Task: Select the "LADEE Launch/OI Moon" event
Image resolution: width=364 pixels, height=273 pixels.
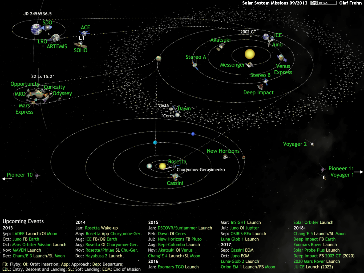Action: pyautogui.click(x=35, y=234)
